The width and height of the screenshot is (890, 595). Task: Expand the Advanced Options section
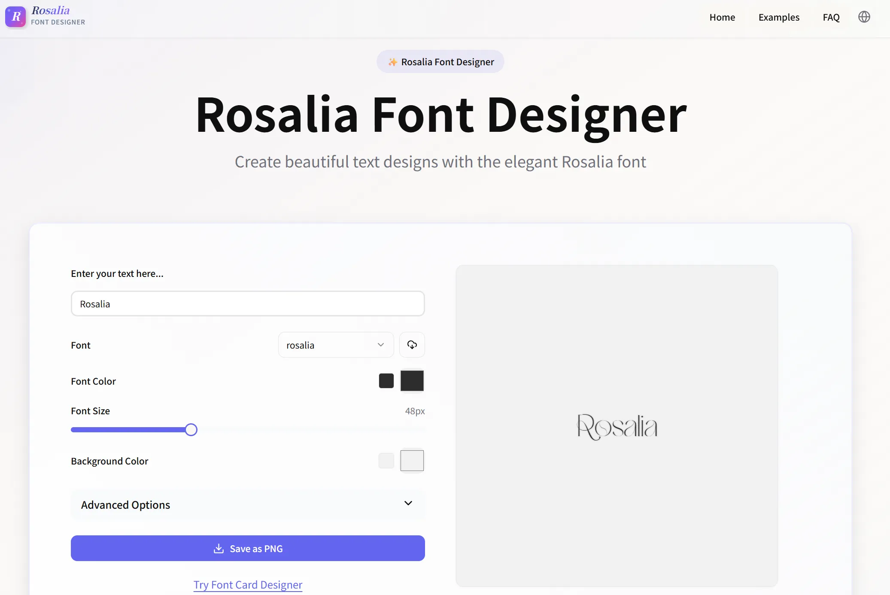[125, 505]
